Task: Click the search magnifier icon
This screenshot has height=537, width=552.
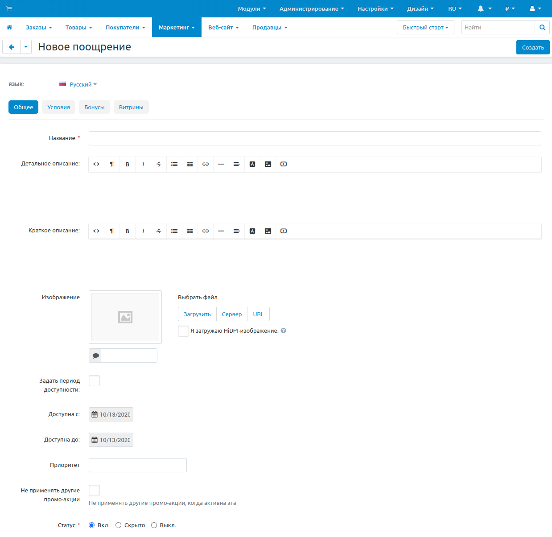Action: click(542, 28)
